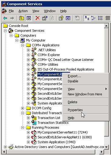Open the Window menu
Viewport: 111px width, 155px height.
point(50,11)
